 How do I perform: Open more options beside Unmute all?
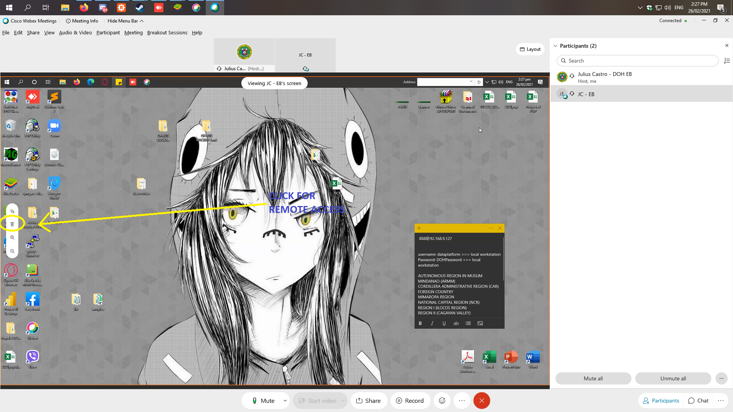tap(722, 378)
